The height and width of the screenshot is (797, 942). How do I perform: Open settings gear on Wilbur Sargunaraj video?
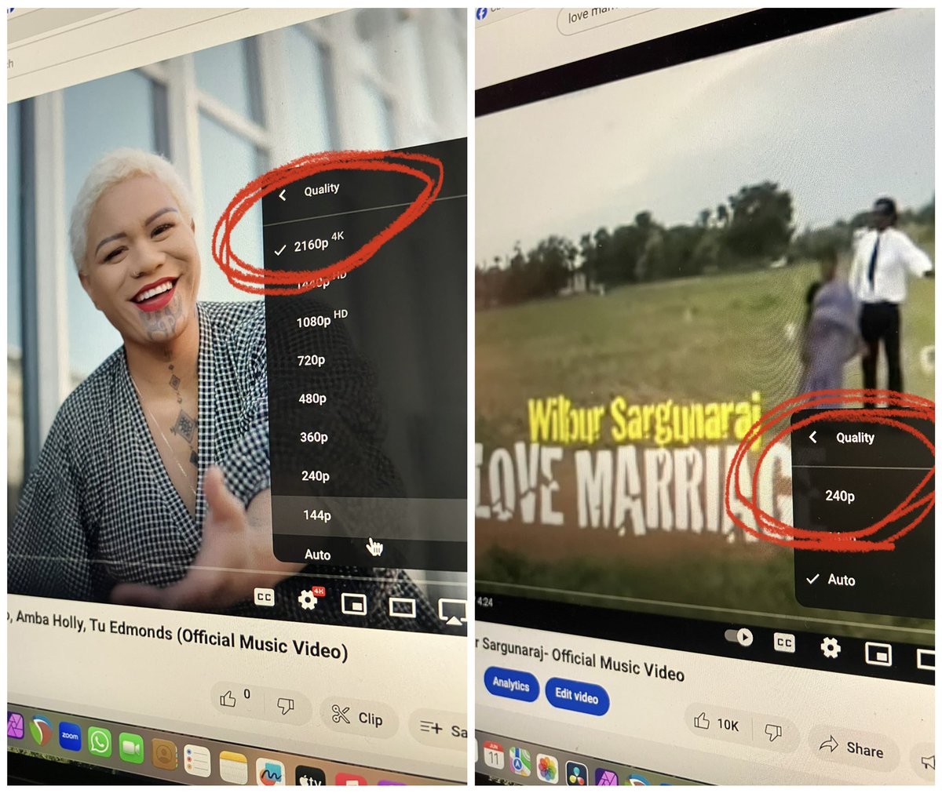(831, 647)
